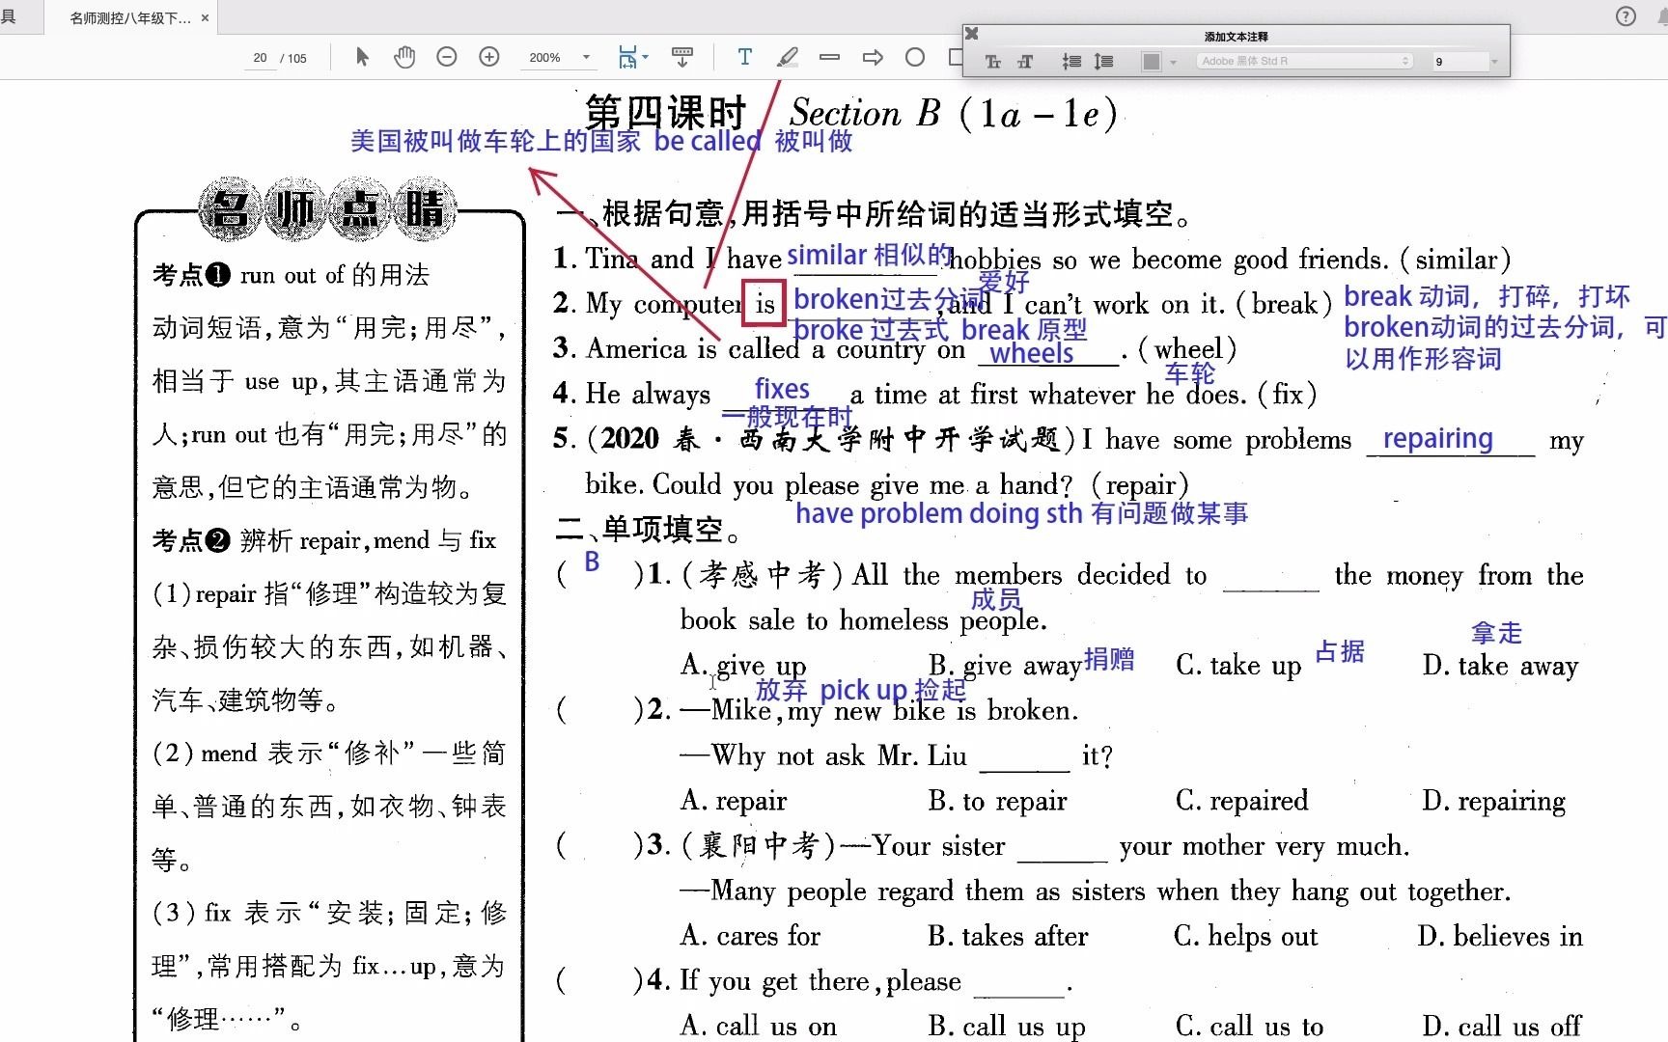The image size is (1668, 1042).
Task: Select the line drawing tool
Action: 829,57
